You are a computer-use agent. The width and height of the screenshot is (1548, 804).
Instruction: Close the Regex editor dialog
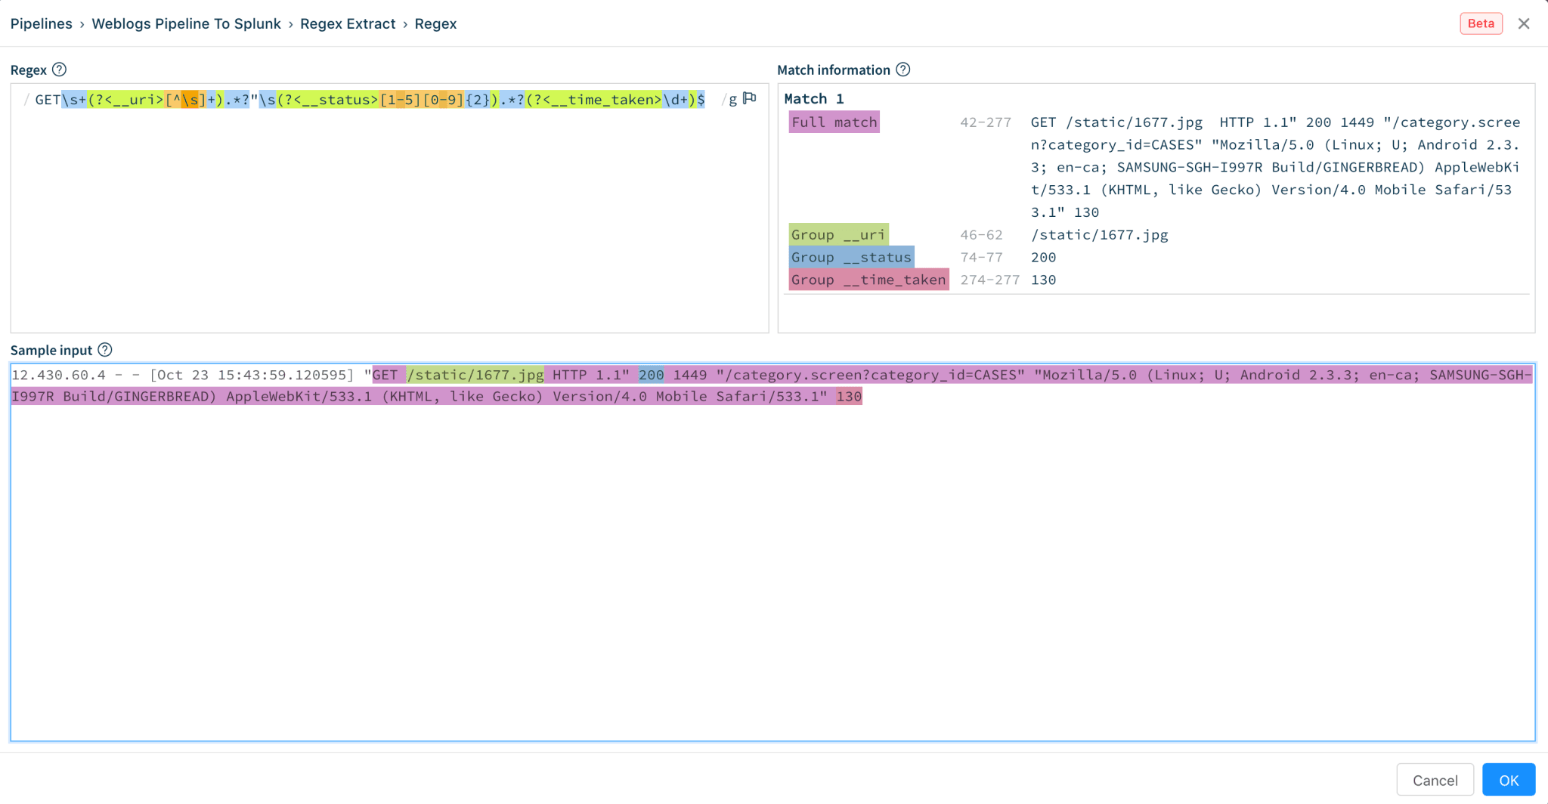(1524, 23)
